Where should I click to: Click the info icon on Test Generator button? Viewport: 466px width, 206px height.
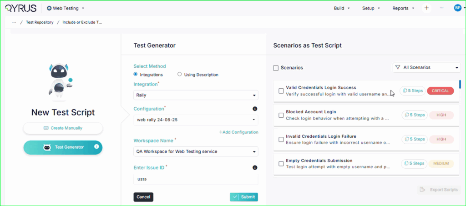(x=96, y=147)
